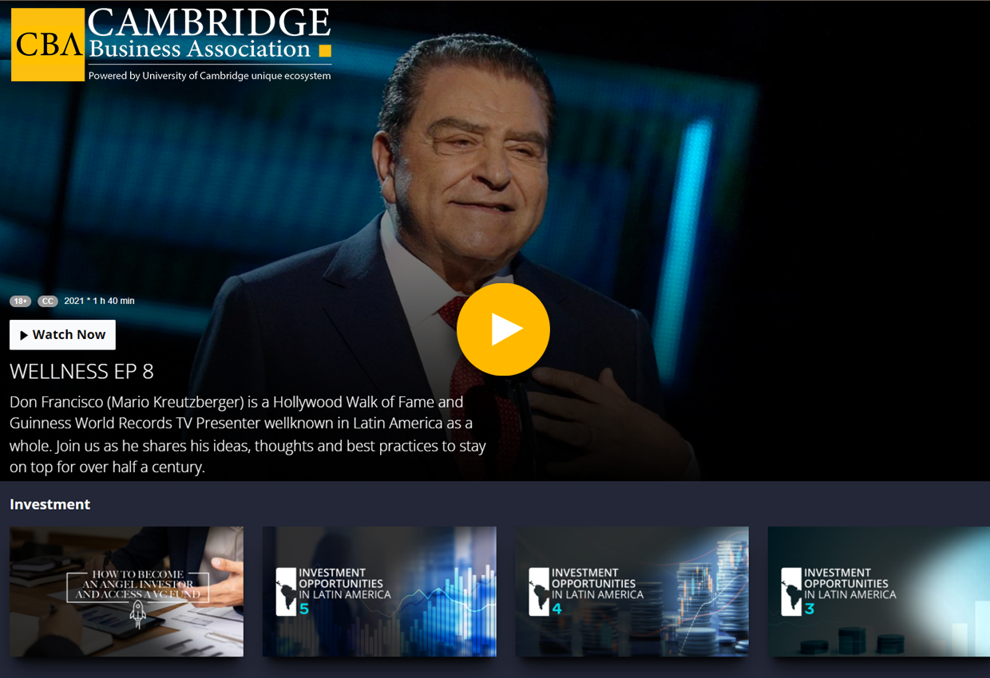Screen dimensions: 990x678
Task: Click the Don Francisco episode description text
Action: [x=247, y=435]
